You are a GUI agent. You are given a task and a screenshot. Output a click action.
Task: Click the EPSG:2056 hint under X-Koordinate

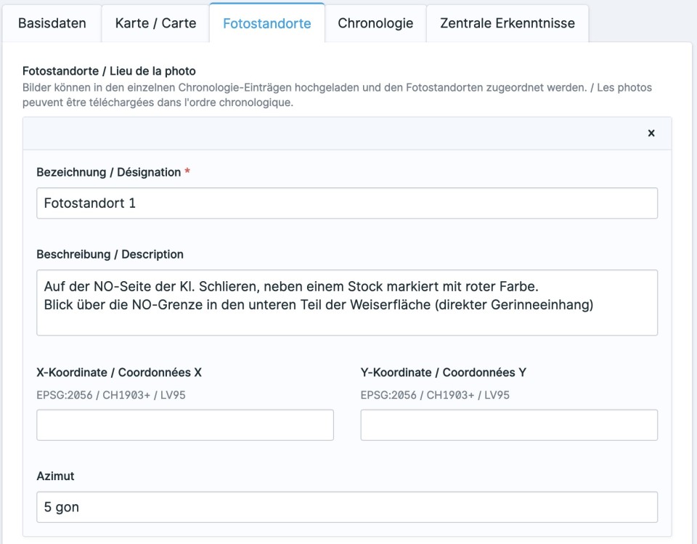click(115, 395)
